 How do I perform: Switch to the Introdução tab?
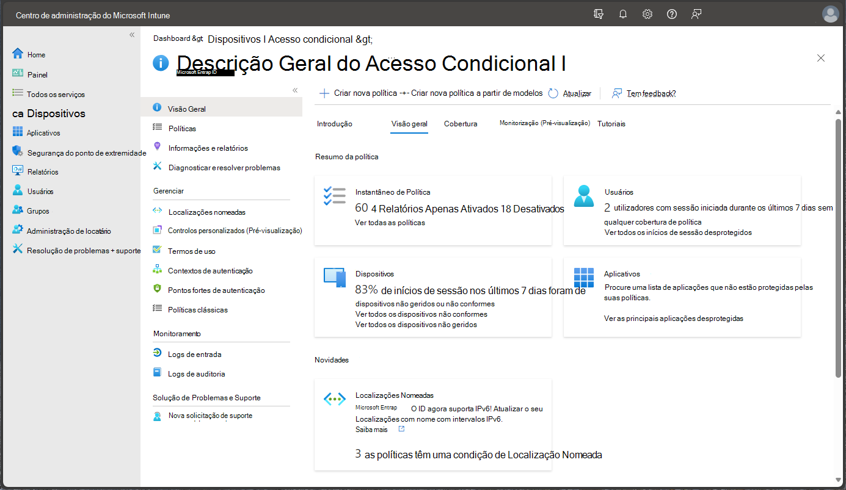tap(335, 124)
